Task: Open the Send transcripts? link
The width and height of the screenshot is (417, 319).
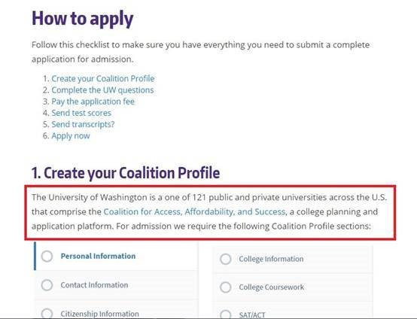Action: click(83, 124)
